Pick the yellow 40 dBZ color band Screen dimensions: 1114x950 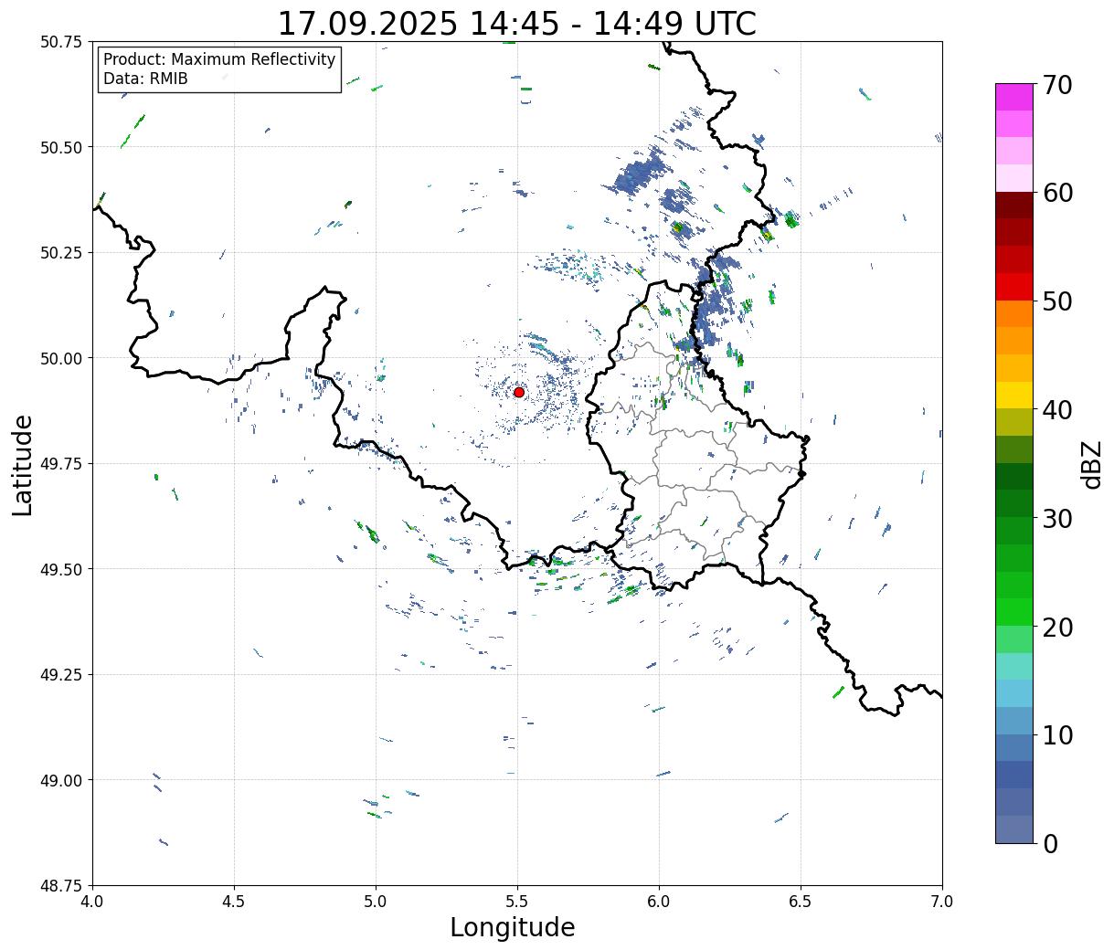tap(1014, 396)
